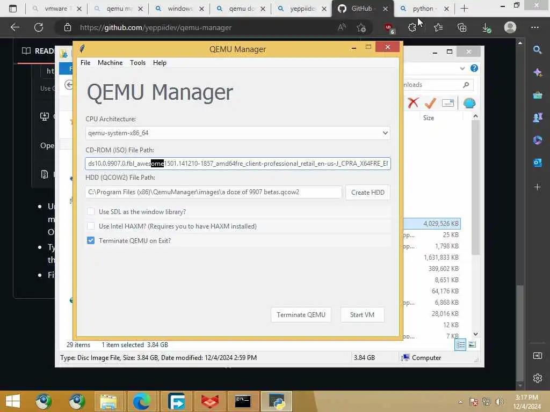550x412 pixels.
Task: Open sidebar settings gear icon
Action: [x=537, y=378]
